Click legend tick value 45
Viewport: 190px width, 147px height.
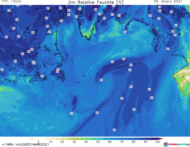(86, 142)
